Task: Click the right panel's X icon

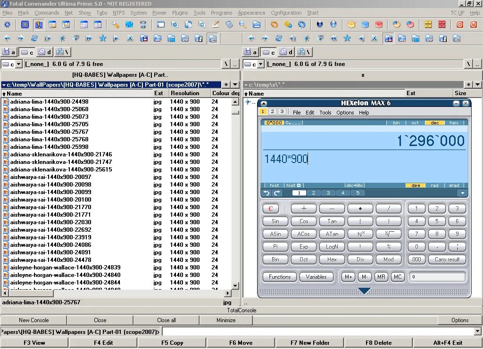Action: click(374, 38)
